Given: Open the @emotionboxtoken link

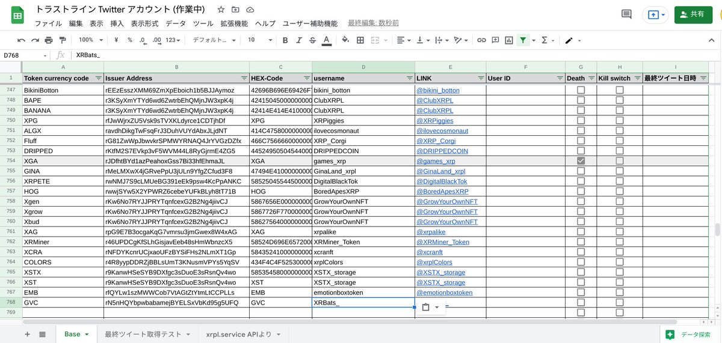Looking at the screenshot, I should 445,293.
